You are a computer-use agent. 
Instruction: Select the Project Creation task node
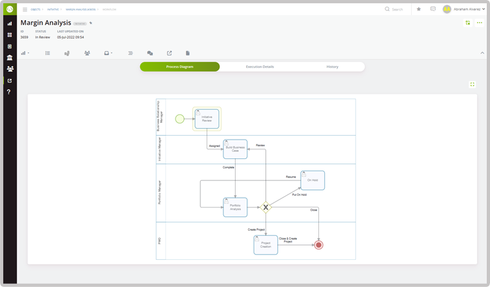265,245
